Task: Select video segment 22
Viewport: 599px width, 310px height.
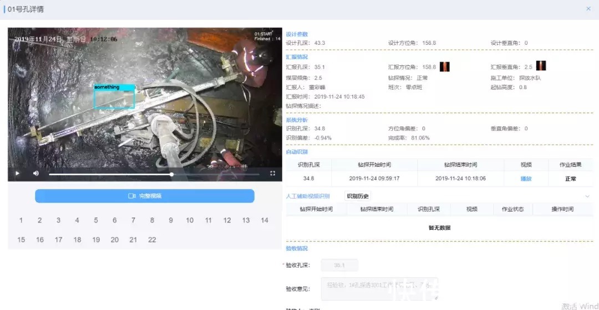Action: pyautogui.click(x=152, y=240)
